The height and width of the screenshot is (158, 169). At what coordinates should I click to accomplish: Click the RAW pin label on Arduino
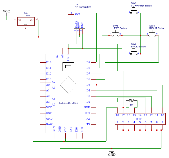click(x=49, y=124)
